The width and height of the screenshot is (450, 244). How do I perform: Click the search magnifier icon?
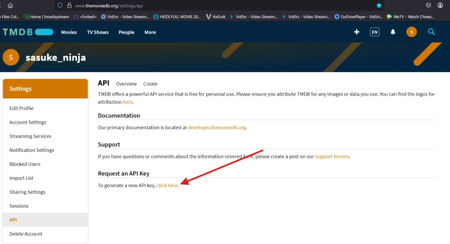pyautogui.click(x=431, y=32)
